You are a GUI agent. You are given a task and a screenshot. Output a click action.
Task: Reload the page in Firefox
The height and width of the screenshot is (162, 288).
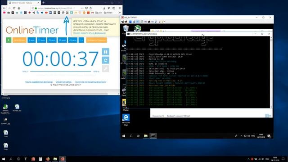(x=14, y=8)
